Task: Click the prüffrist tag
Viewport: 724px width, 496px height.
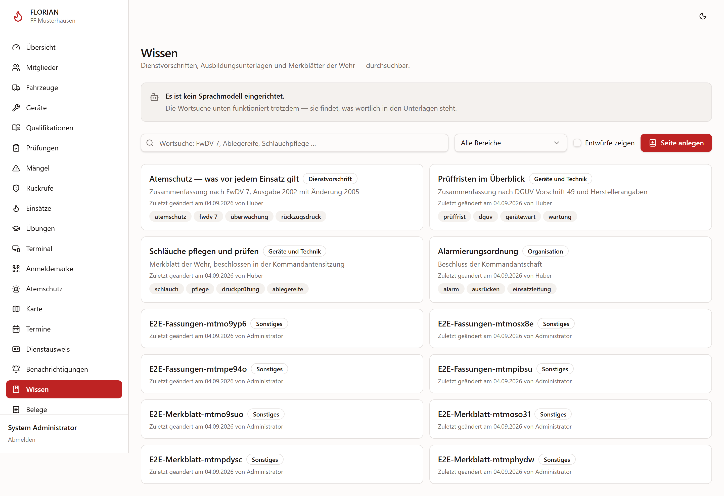Action: coord(454,216)
